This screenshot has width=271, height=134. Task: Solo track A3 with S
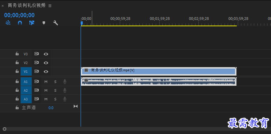pyautogui.click(x=55, y=99)
